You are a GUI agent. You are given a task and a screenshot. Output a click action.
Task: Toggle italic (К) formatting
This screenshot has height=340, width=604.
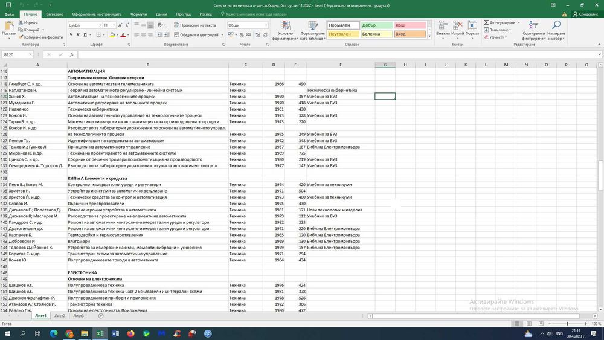click(78, 34)
